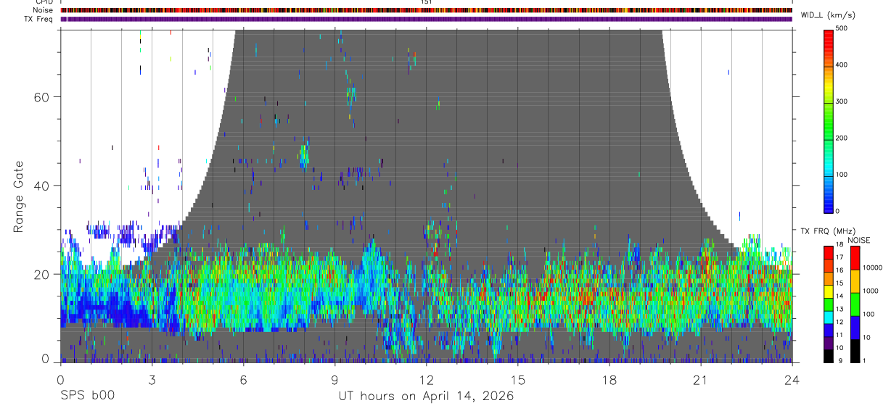Screen dimensions: 891x411
Task: Click the '9' tick on the UT hours axis
Action: [x=334, y=380]
